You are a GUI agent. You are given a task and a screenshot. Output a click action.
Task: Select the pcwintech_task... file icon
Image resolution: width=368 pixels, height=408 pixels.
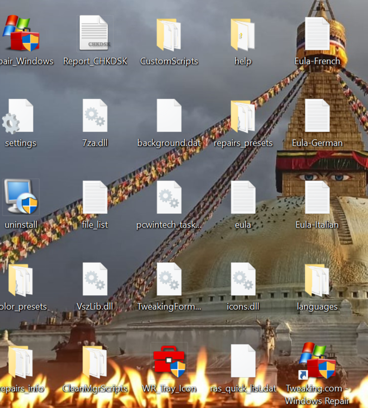click(x=169, y=197)
